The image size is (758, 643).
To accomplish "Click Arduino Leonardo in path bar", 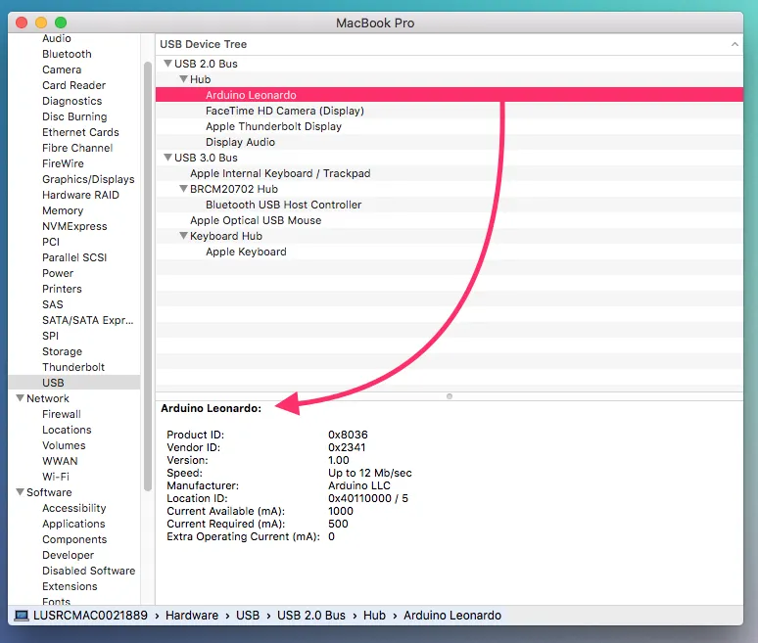I will (x=452, y=615).
